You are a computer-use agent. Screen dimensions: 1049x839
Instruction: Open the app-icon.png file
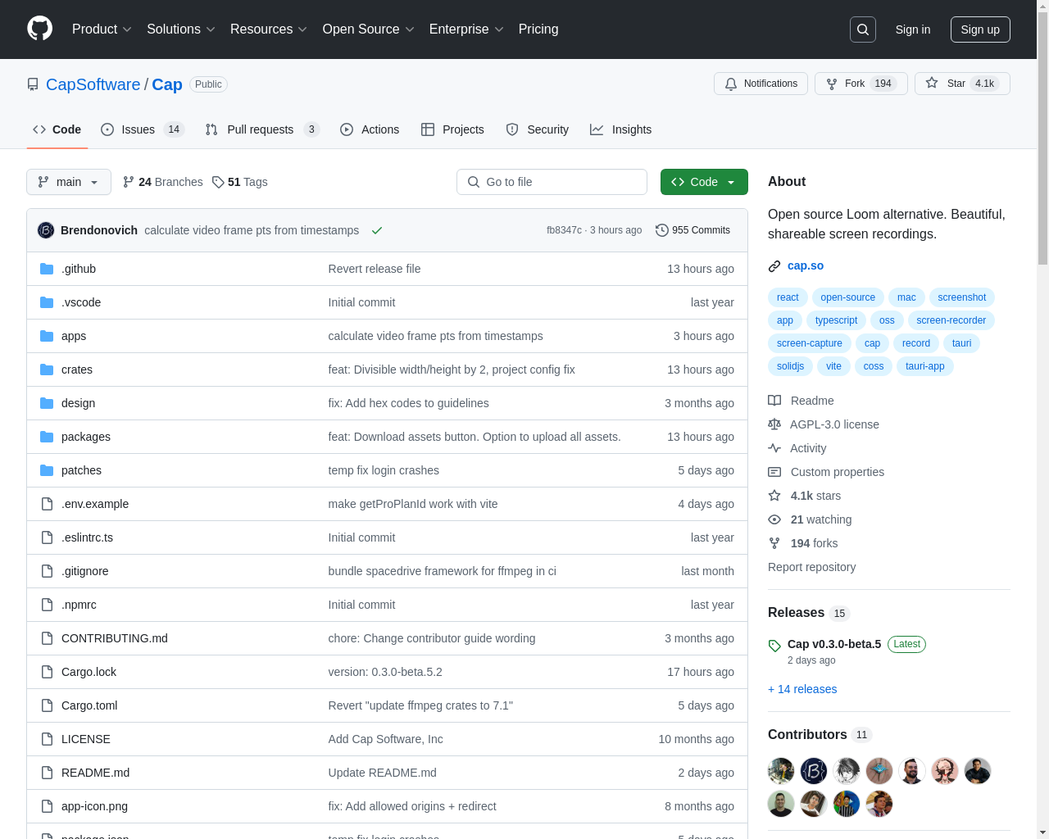point(94,806)
